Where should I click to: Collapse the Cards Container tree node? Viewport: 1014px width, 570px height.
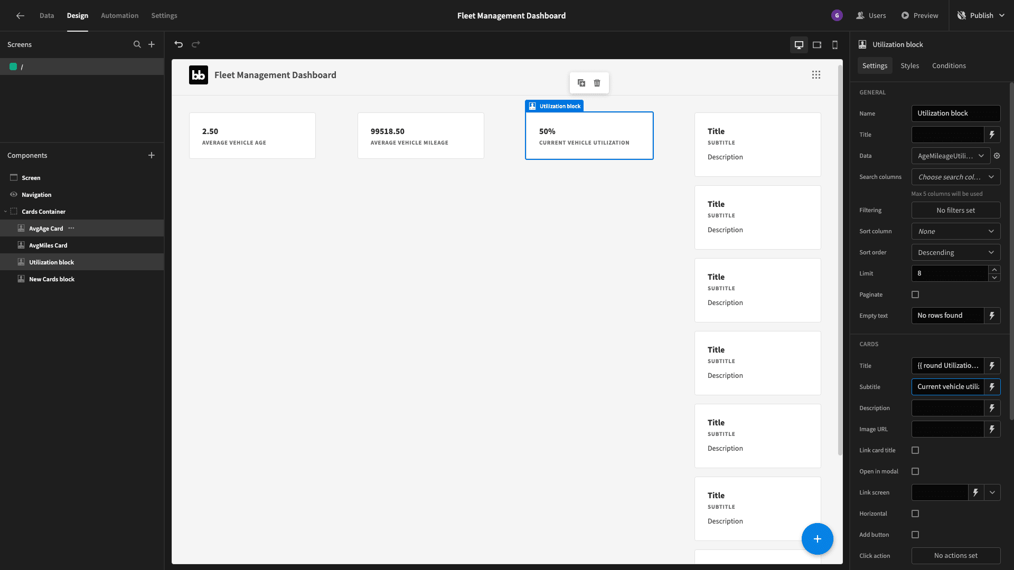5,212
